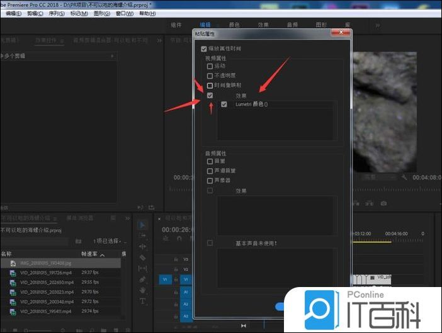Enable the 不透明度 checkbox
The width and height of the screenshot is (442, 333).
pyautogui.click(x=210, y=76)
